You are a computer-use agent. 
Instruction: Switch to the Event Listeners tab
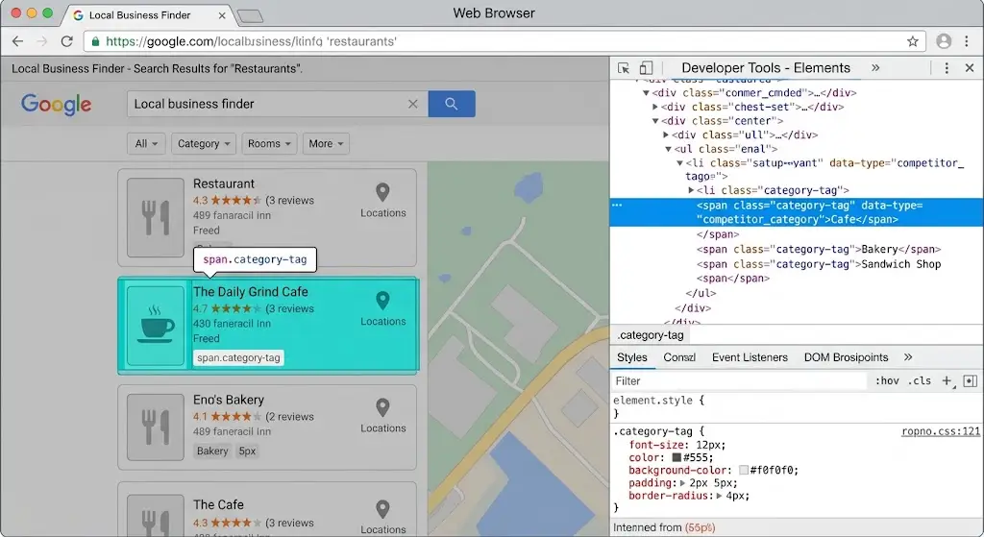point(750,357)
